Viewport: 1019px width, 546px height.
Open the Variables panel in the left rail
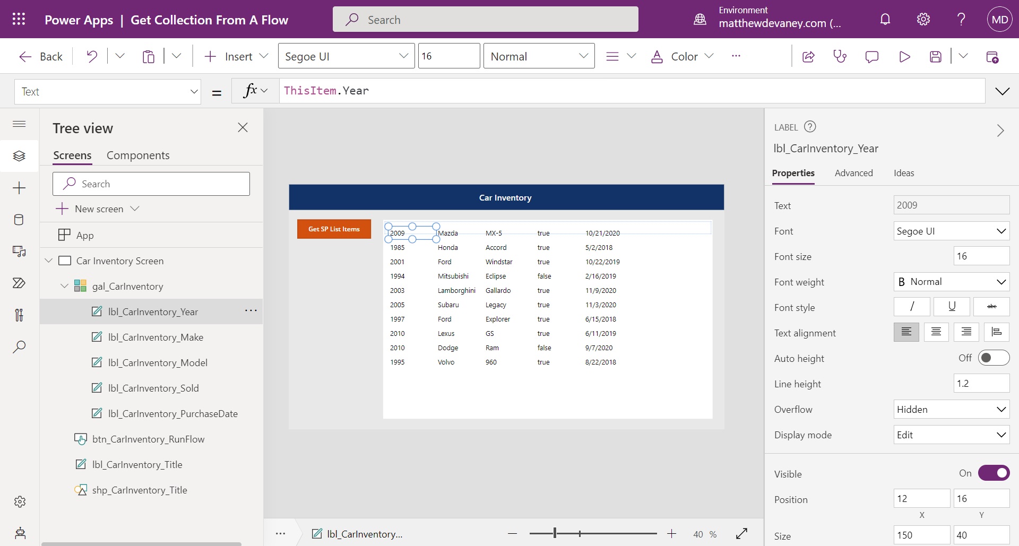point(19,315)
